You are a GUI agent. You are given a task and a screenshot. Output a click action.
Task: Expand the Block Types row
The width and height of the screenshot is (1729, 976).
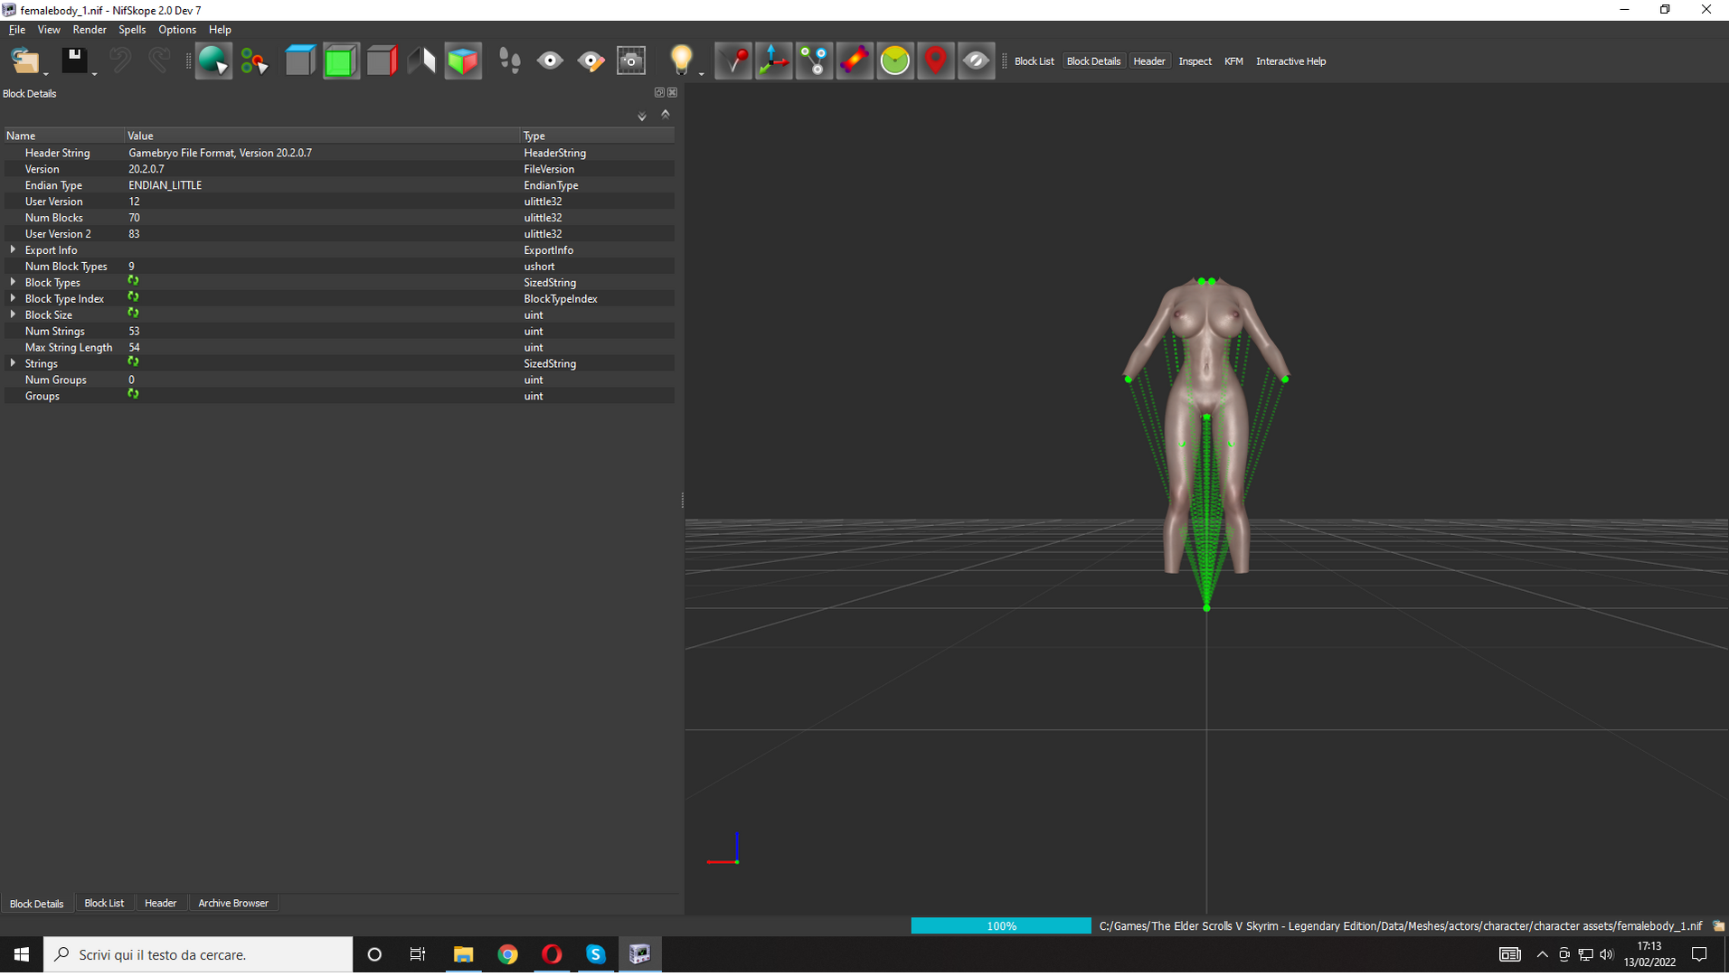[x=13, y=282]
